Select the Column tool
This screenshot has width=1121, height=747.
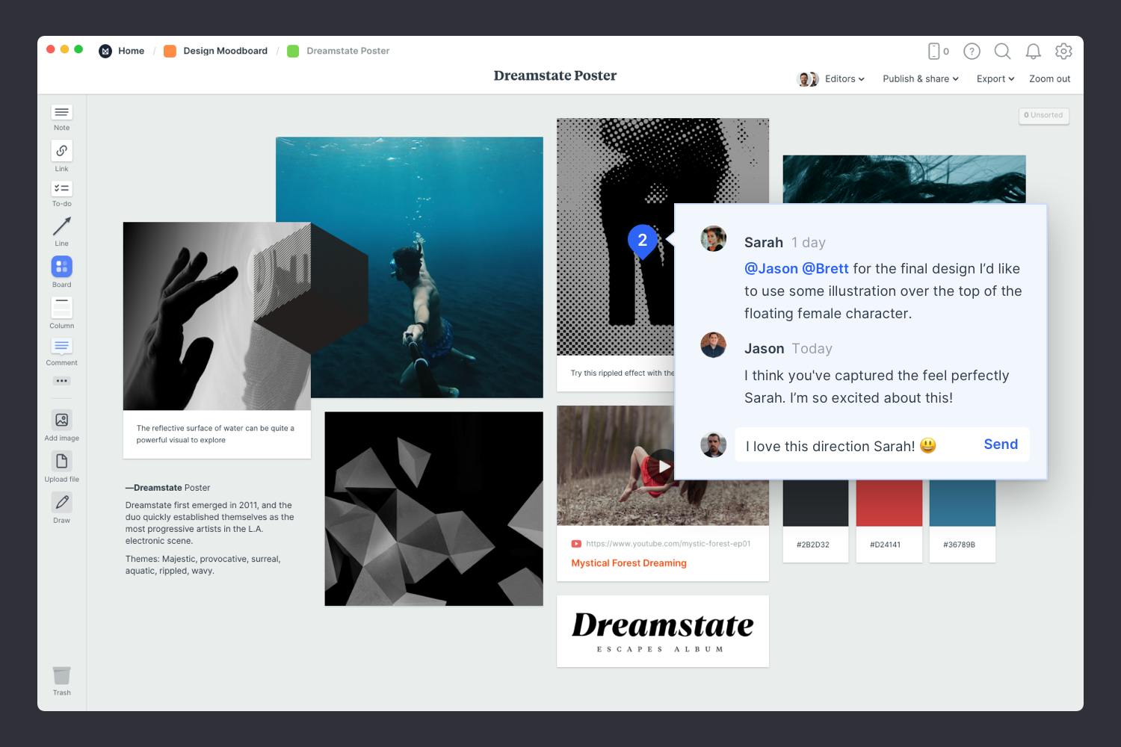pos(61,309)
